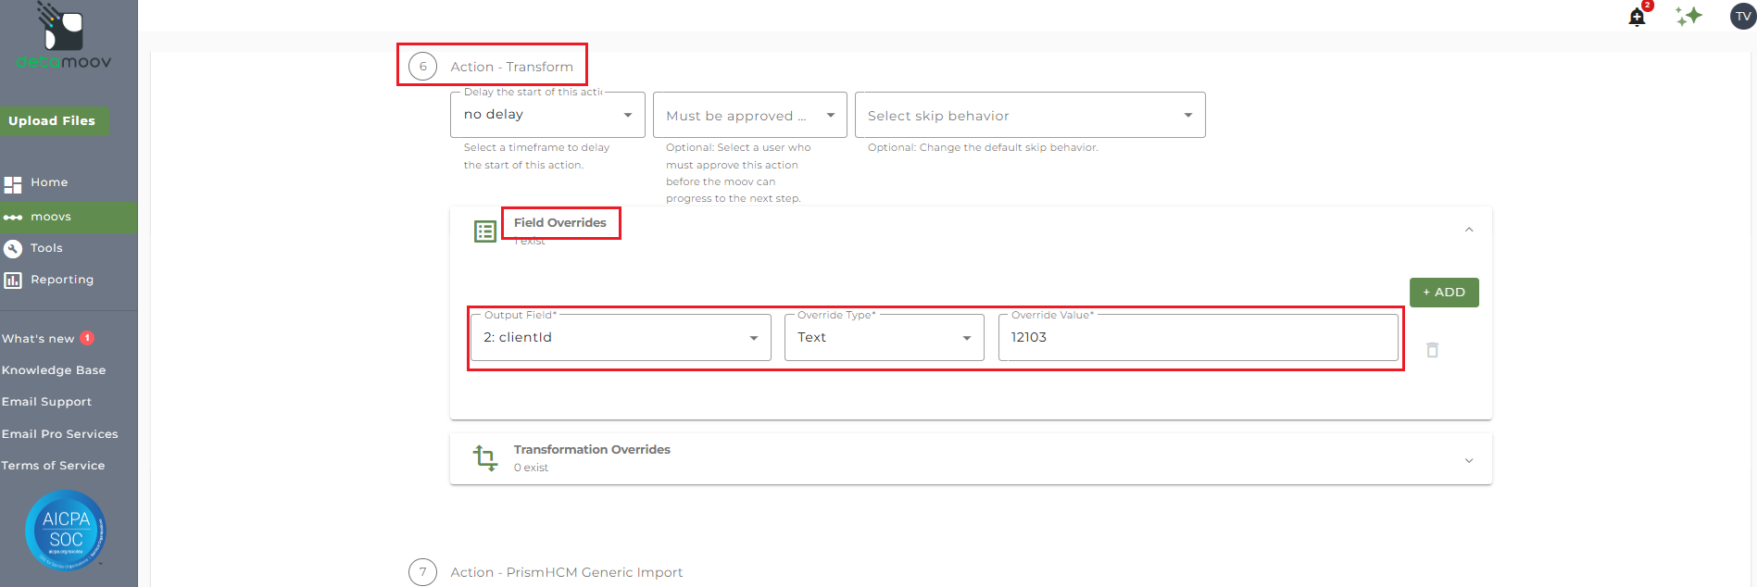Click the + ADD button
Screen dimensions: 1757x587
point(1444,293)
